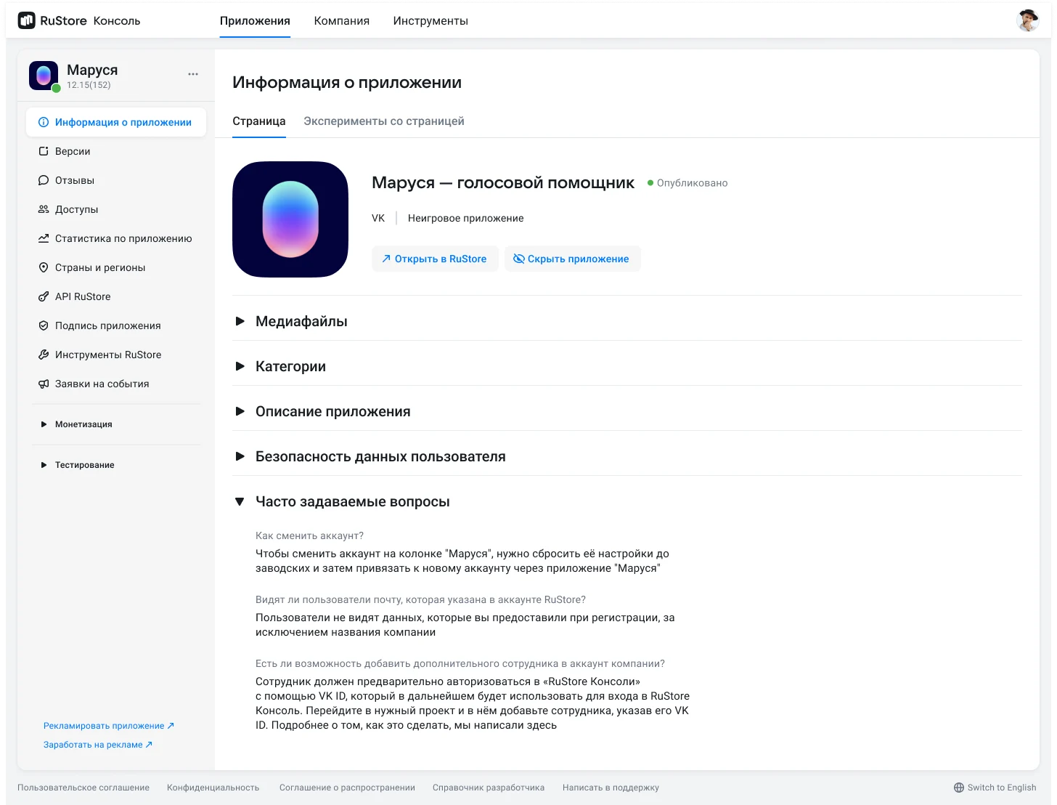Open the Компания top menu

point(341,21)
